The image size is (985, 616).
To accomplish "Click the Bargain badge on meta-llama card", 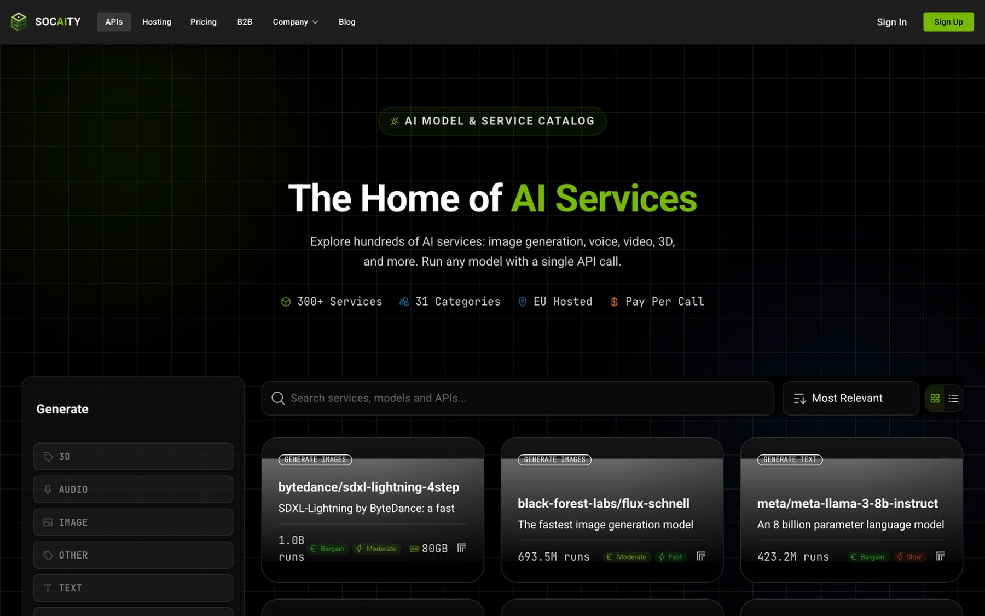I will tap(867, 557).
